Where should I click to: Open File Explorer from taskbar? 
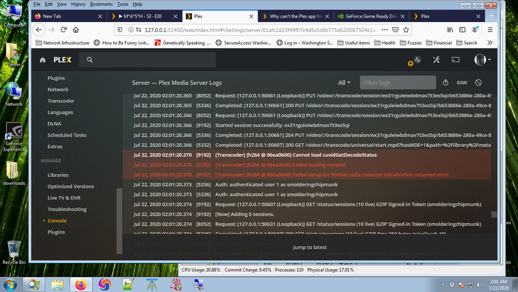[x=57, y=284]
